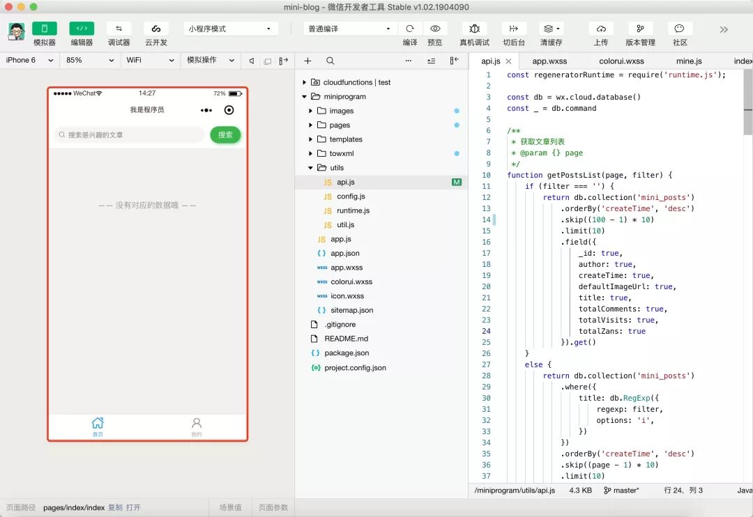This screenshot has width=753, height=517.
Task: Open 云开发 cloud development console
Action: coord(156,29)
